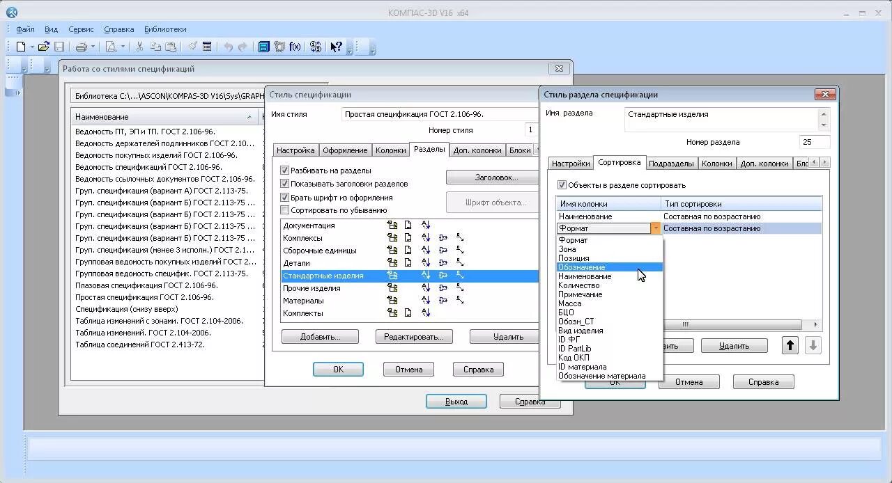
Task: Click the Undo arrow icon
Action: pos(229,47)
